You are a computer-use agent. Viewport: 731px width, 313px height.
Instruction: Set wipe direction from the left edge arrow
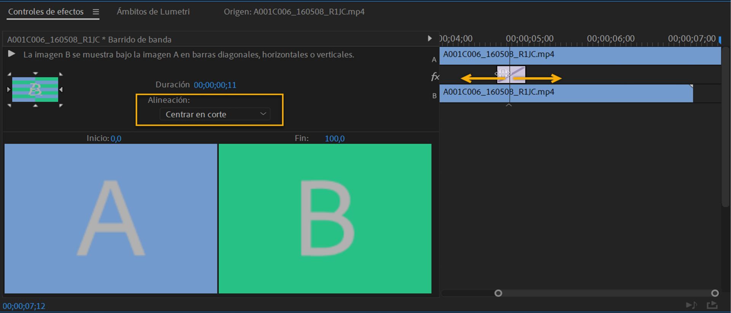coord(9,89)
